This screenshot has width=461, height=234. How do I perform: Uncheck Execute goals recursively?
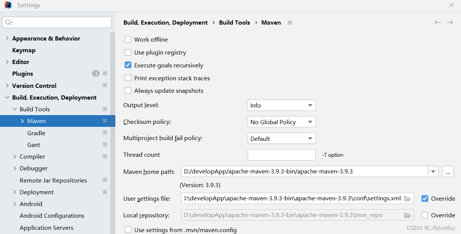[x=128, y=65]
